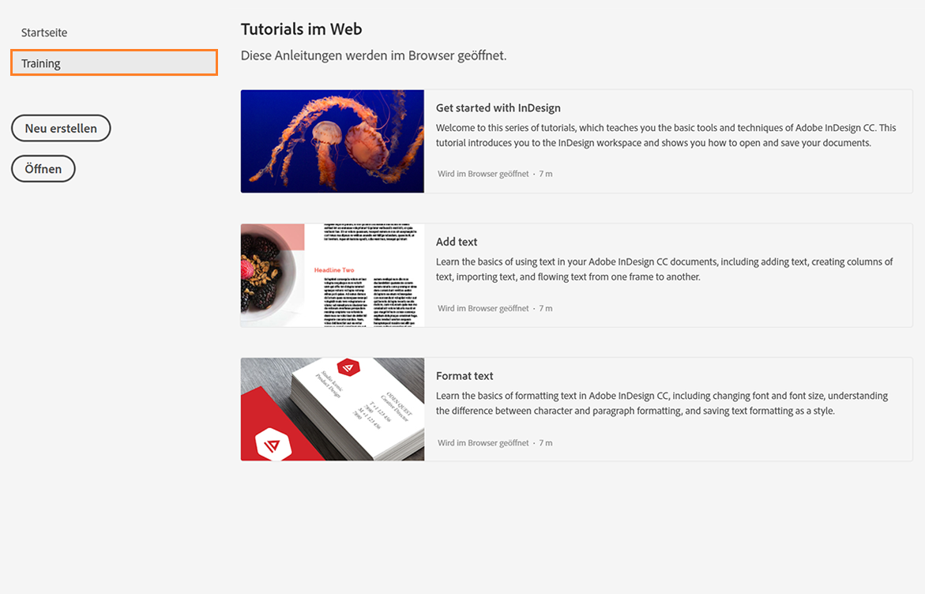Click the Tutorials im Web heading
The image size is (925, 594).
click(x=301, y=29)
